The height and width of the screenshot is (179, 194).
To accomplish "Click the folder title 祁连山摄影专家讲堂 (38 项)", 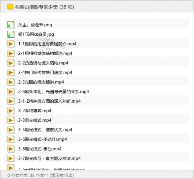I will (45, 7).
